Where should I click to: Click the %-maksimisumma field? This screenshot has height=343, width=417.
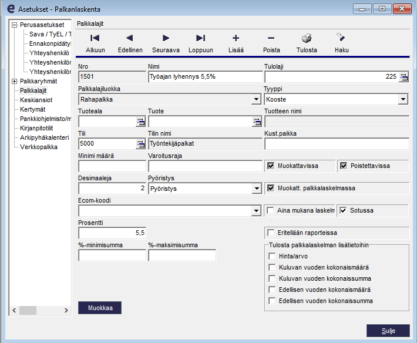pyautogui.click(x=182, y=256)
